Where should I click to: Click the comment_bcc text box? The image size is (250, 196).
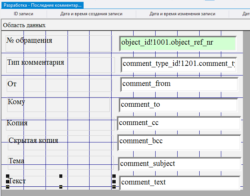click(179, 142)
